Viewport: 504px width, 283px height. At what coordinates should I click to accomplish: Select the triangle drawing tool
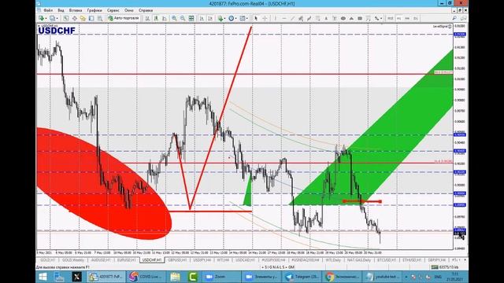351,18
